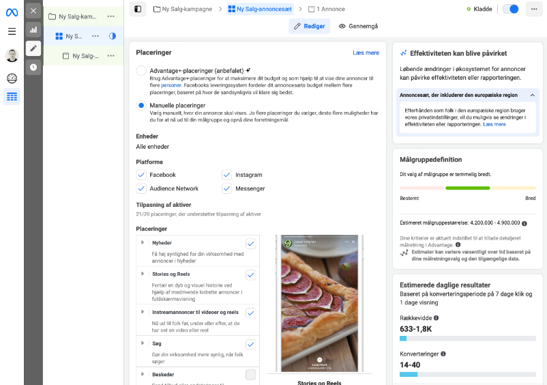Uncheck the Instagram platform
This screenshot has height=385, width=547.
[226, 175]
